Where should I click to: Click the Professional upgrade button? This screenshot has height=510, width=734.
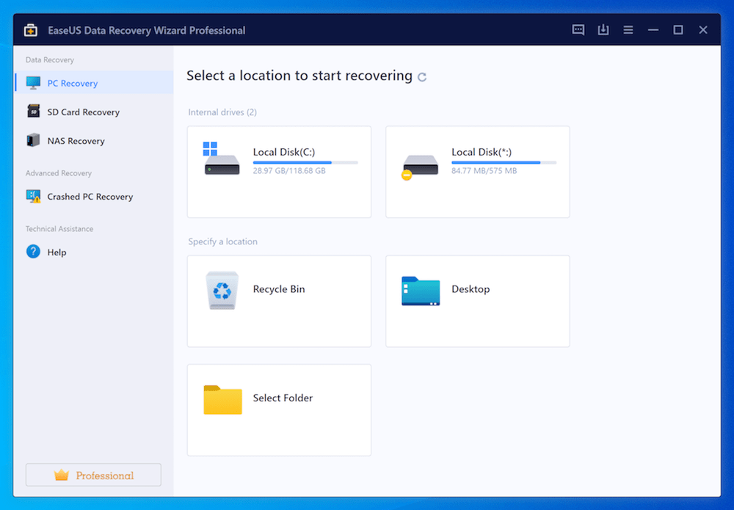point(93,476)
